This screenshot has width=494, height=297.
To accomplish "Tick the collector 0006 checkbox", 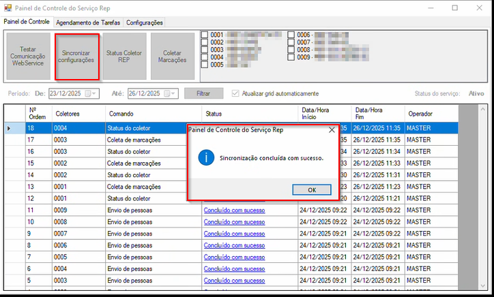I will (x=291, y=35).
